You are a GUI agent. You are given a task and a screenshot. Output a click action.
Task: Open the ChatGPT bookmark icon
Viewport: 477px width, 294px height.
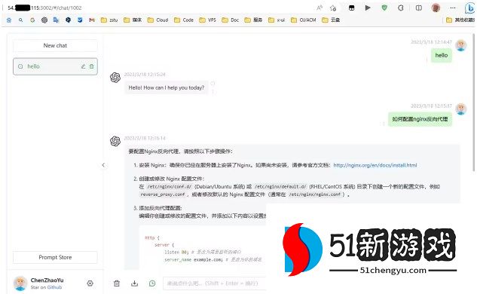(44, 20)
